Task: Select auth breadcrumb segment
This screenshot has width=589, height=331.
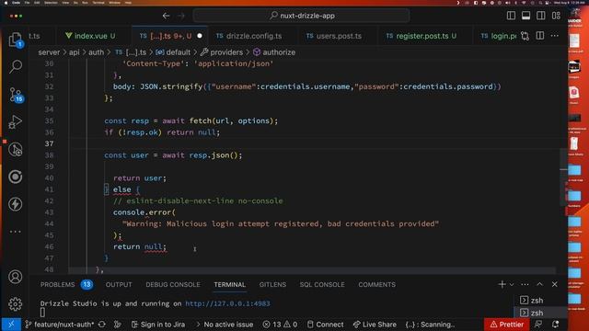Action: 96,52
